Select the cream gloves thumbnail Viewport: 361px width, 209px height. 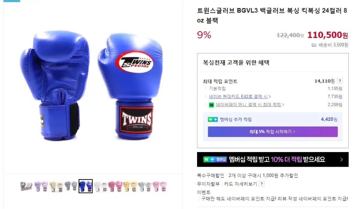pos(56,186)
